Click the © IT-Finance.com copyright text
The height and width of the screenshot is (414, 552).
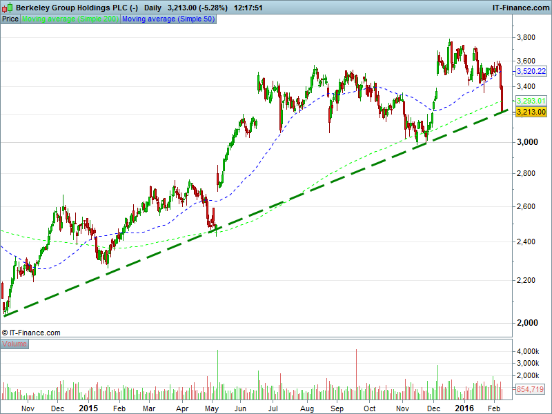point(31,333)
